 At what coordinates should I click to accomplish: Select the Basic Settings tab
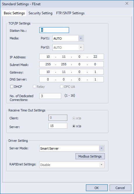coord(14,13)
